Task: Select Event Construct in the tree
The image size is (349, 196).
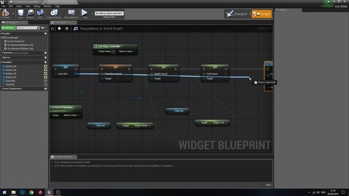Action: [x=16, y=41]
